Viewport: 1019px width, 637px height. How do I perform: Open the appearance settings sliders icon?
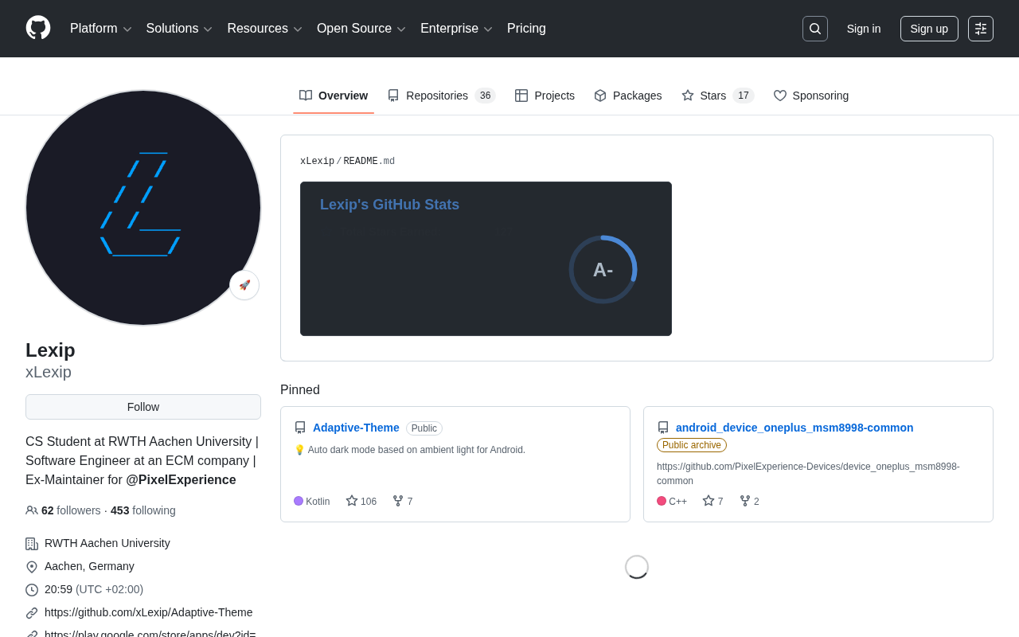click(x=980, y=29)
